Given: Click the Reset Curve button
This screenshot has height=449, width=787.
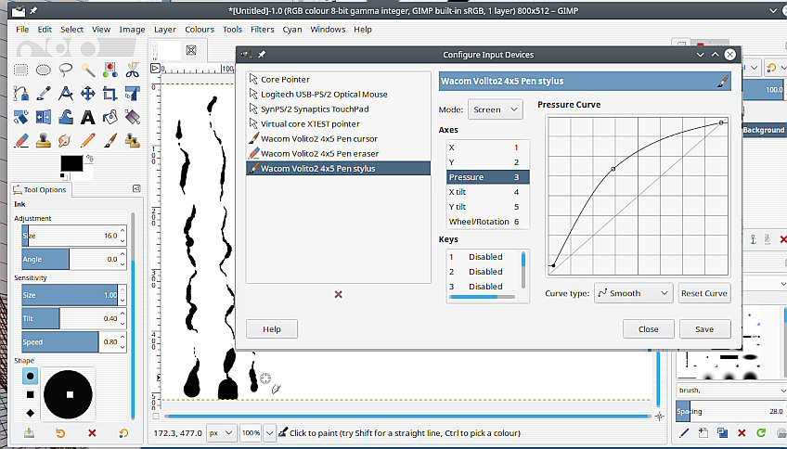Looking at the screenshot, I should pyautogui.click(x=703, y=293).
